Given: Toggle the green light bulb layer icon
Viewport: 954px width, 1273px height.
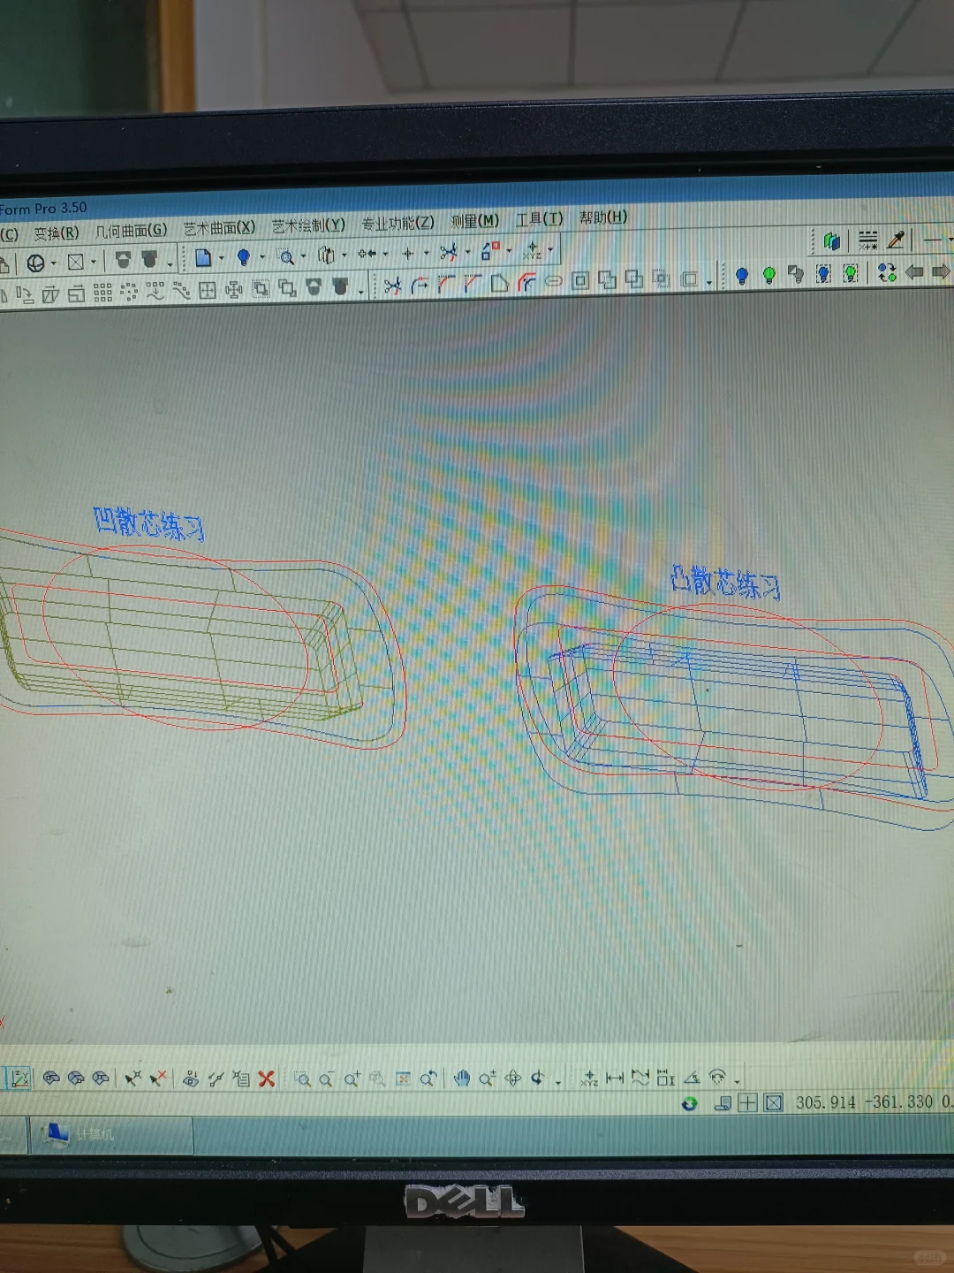Looking at the screenshot, I should (x=769, y=275).
